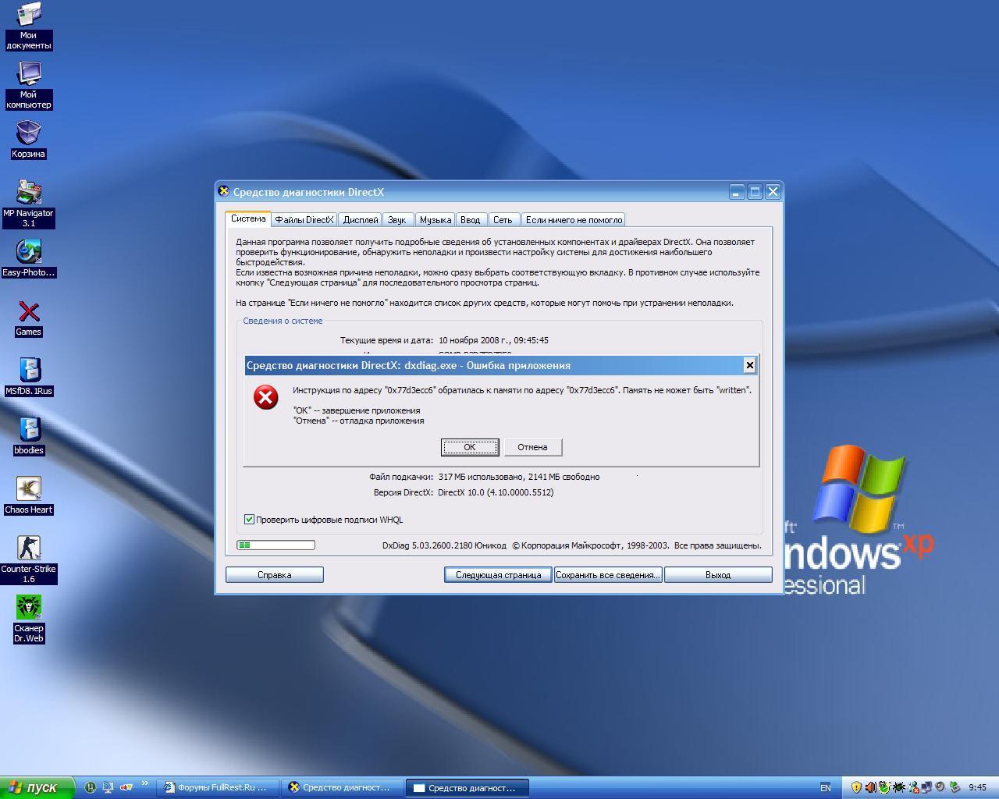Image resolution: width=999 pixels, height=799 pixels.
Task: Select the Система tab
Action: pyautogui.click(x=248, y=218)
